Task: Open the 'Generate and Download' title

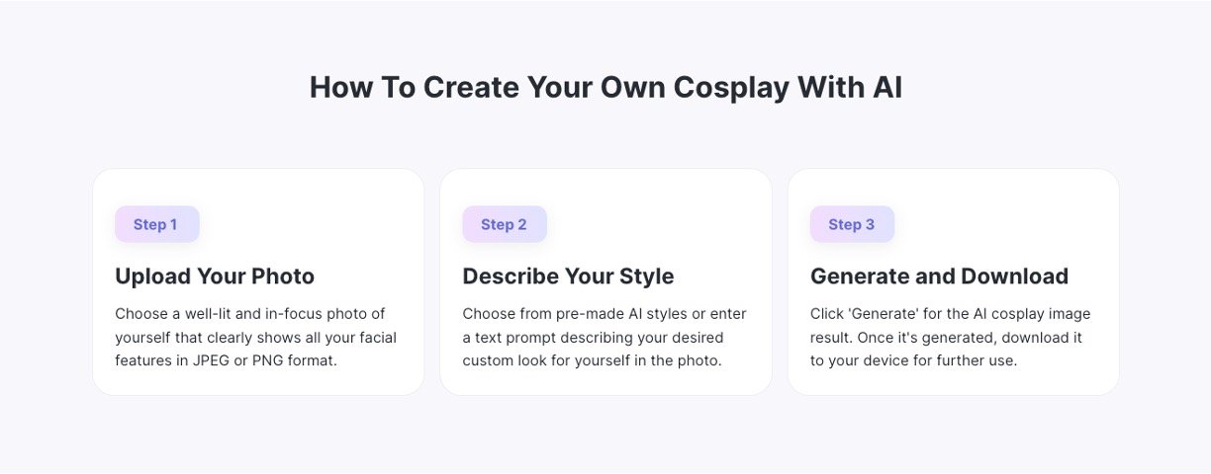Action: [939, 276]
